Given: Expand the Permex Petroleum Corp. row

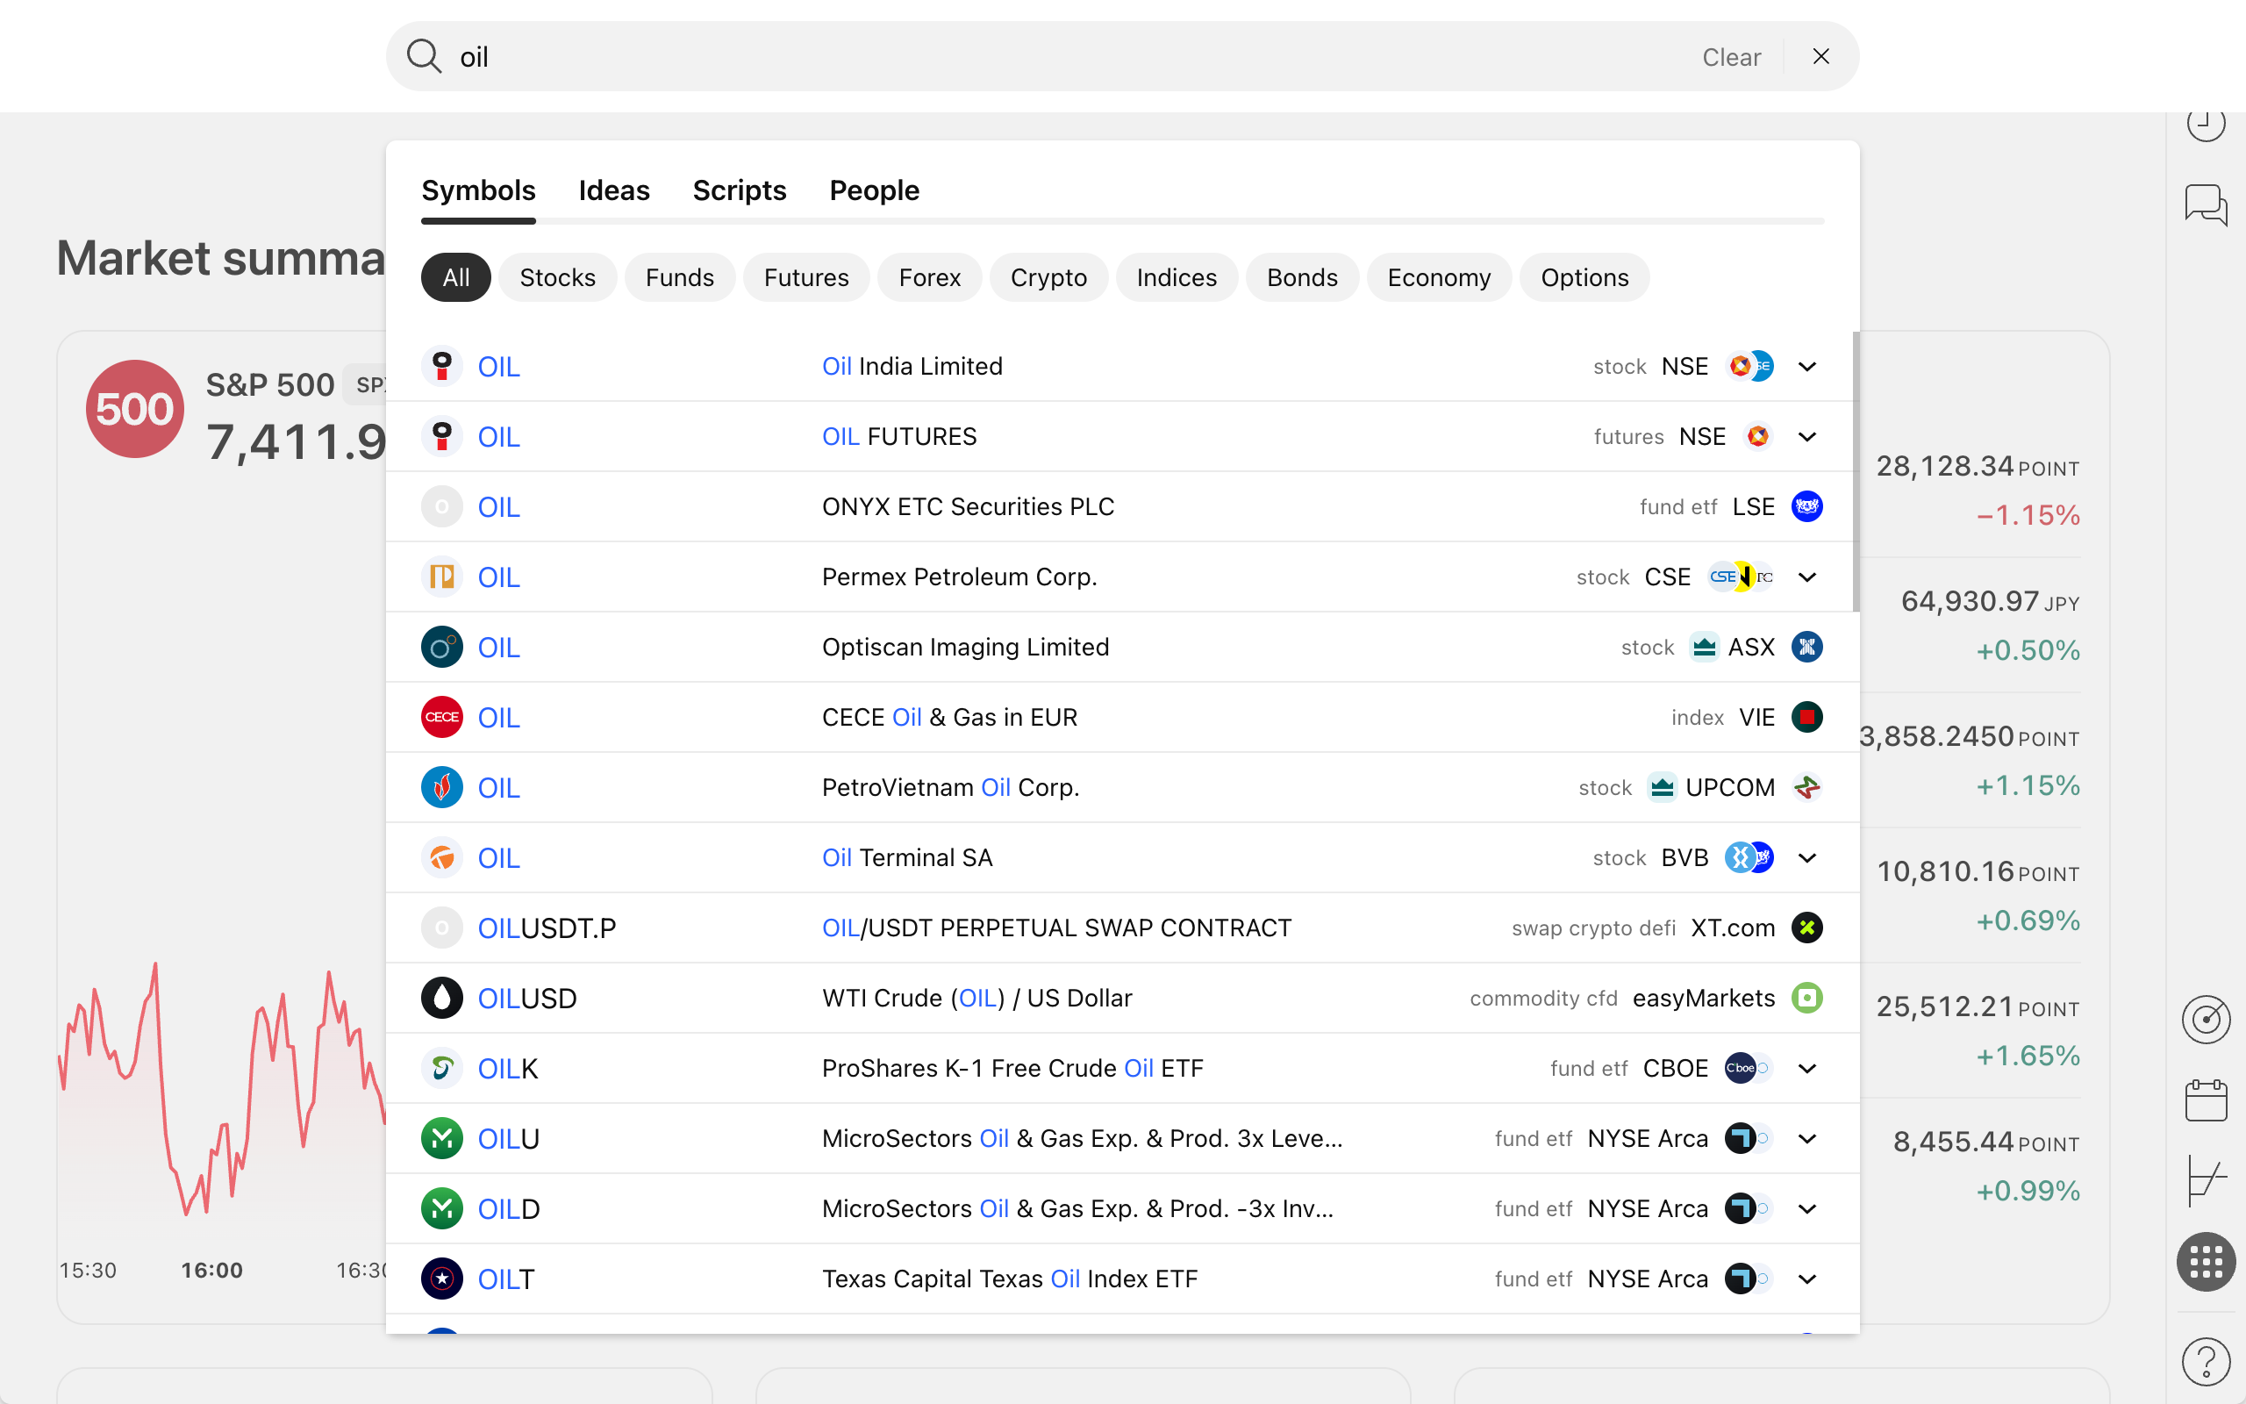Looking at the screenshot, I should coord(1807,577).
